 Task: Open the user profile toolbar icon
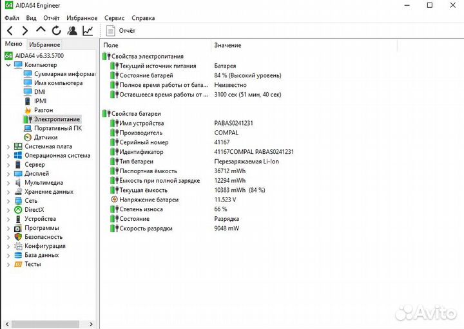(72, 30)
